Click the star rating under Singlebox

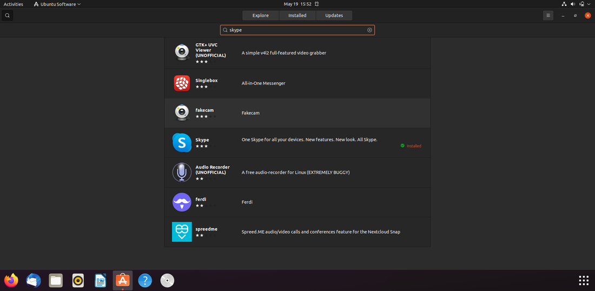[x=206, y=87]
